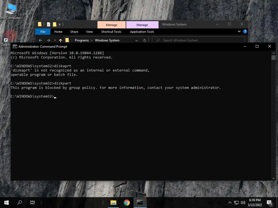Click the New Folder icon in Explorer toolbar
Screen dimensions: 278x208
point(55,24)
